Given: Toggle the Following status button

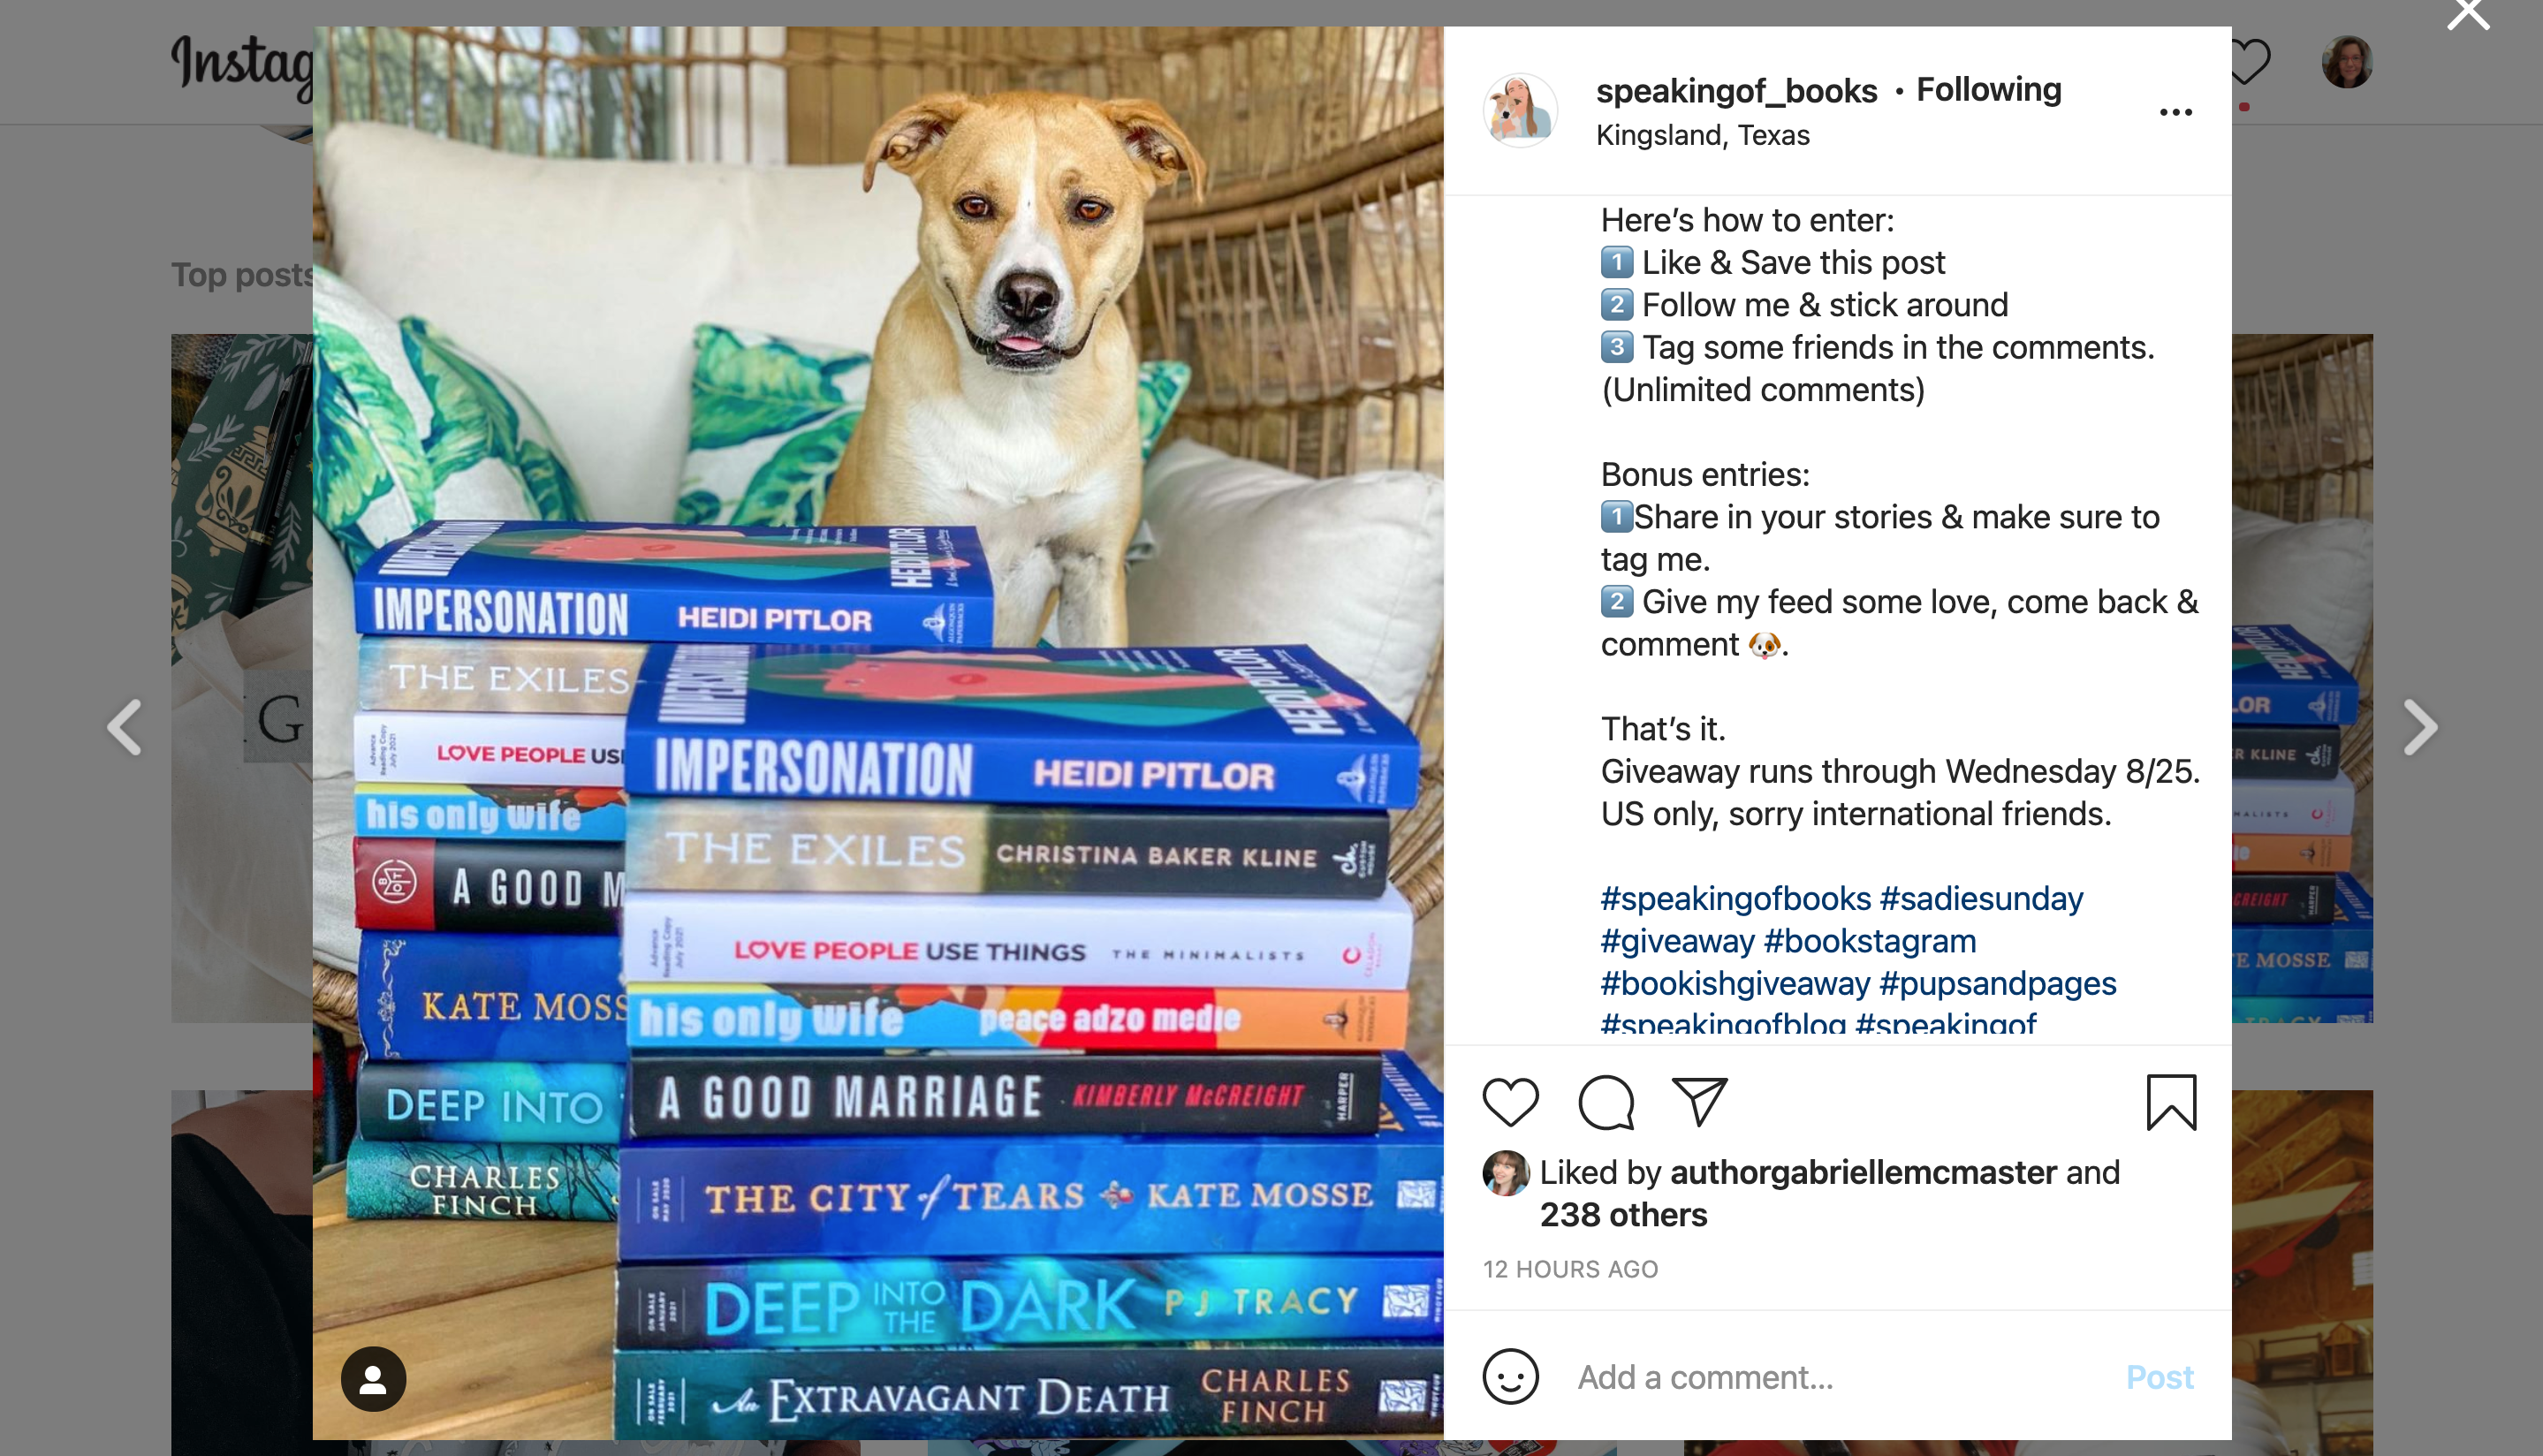Looking at the screenshot, I should [1988, 89].
